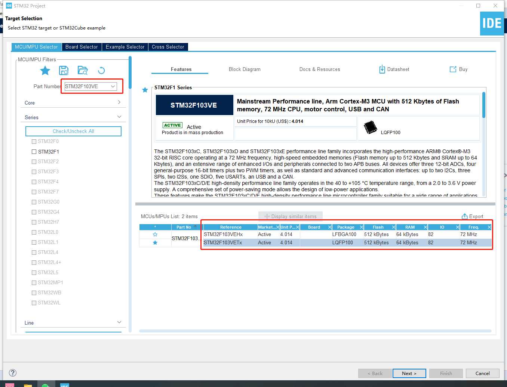Click the IDE taskbar icon
The width and height of the screenshot is (507, 387).
pyautogui.click(x=65, y=385)
